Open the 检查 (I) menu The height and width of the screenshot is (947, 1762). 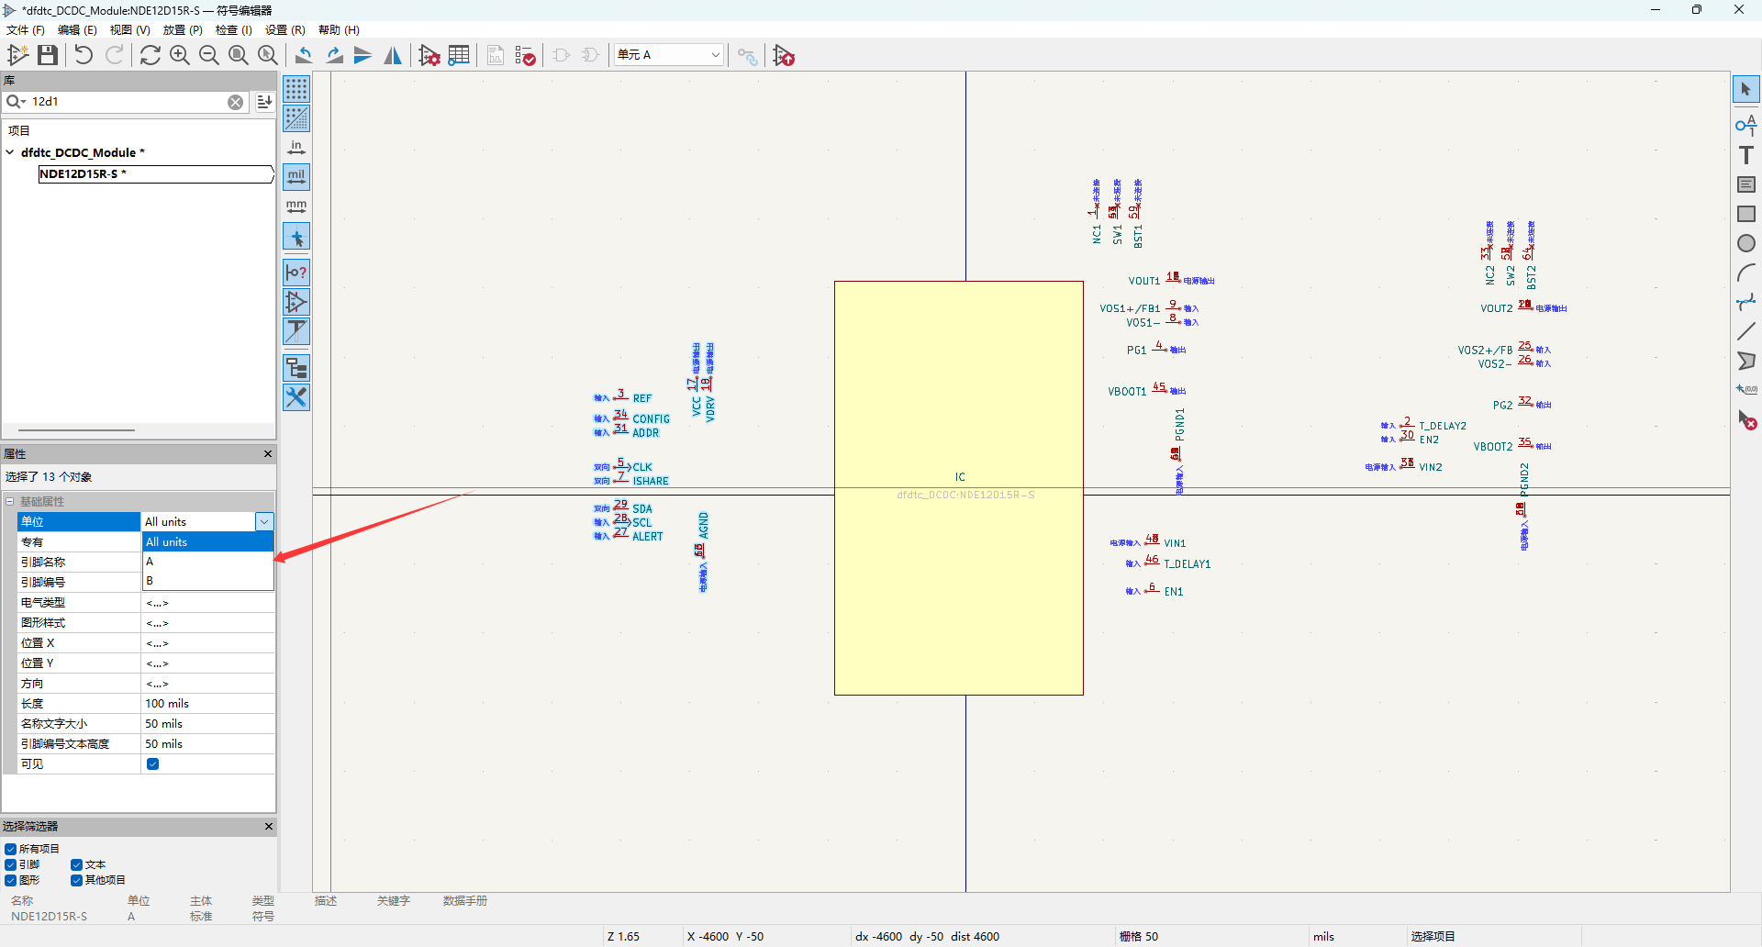point(233,30)
